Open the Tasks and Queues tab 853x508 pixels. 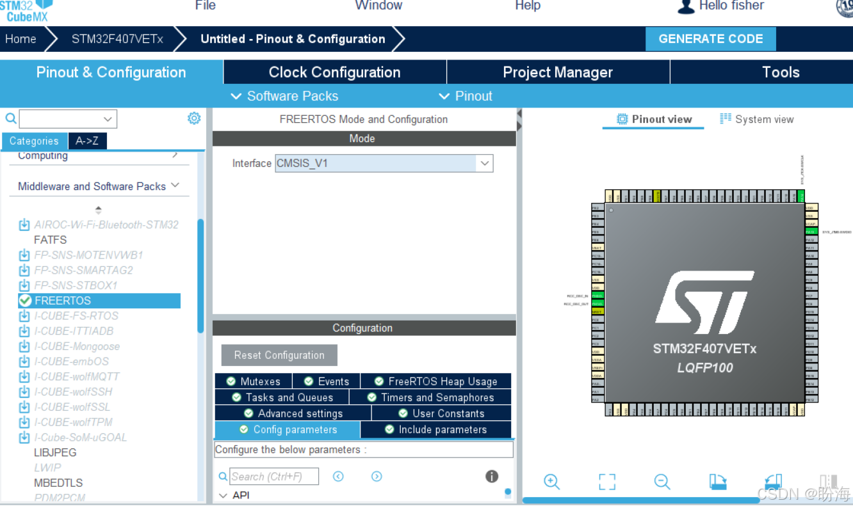282,397
